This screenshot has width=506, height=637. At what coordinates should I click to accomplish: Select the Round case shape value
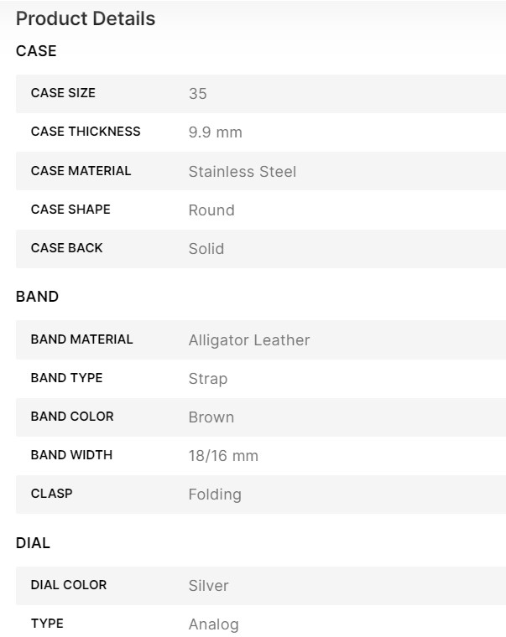211,210
